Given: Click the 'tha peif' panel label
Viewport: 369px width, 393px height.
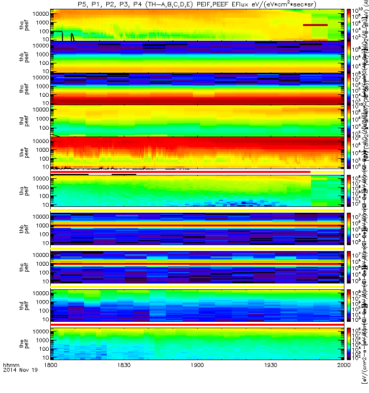Looking at the screenshot, I should tap(24, 191).
